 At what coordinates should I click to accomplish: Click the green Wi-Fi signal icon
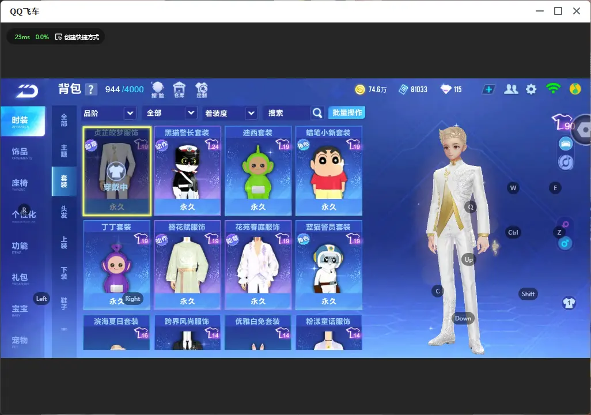pos(553,89)
